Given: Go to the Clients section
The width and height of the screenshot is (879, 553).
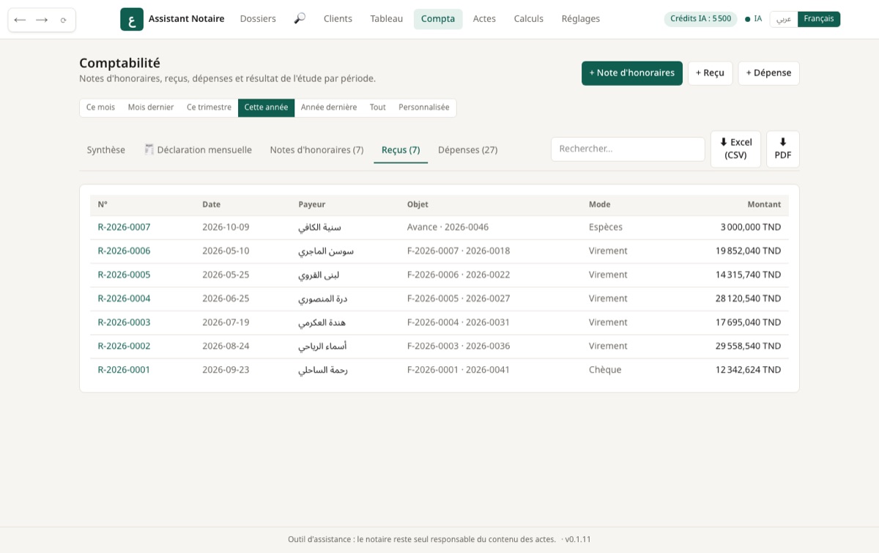Looking at the screenshot, I should [338, 19].
